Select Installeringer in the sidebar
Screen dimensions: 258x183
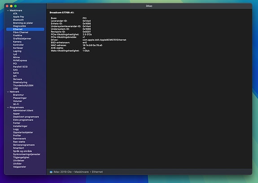tap(20, 126)
